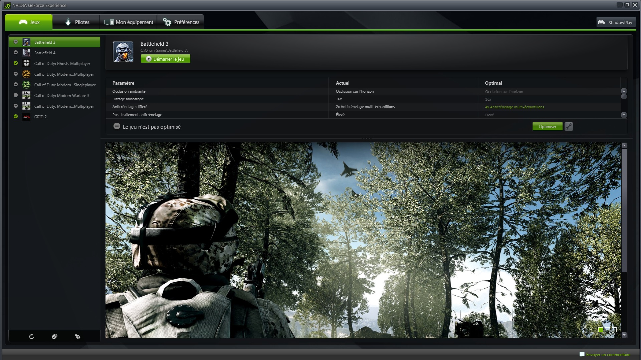
Task: Select Battlefield 4 in the game list
Action: [54, 53]
